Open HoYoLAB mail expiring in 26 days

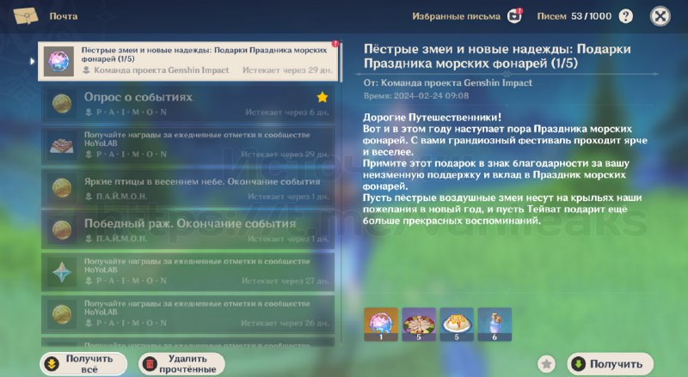[187, 314]
